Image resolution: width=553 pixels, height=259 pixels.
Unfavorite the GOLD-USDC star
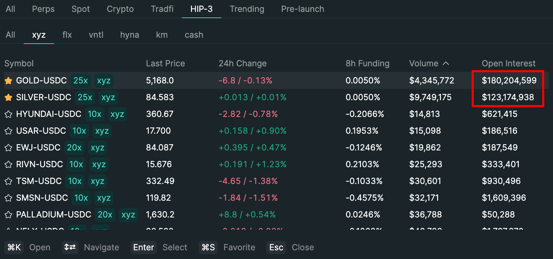point(8,81)
